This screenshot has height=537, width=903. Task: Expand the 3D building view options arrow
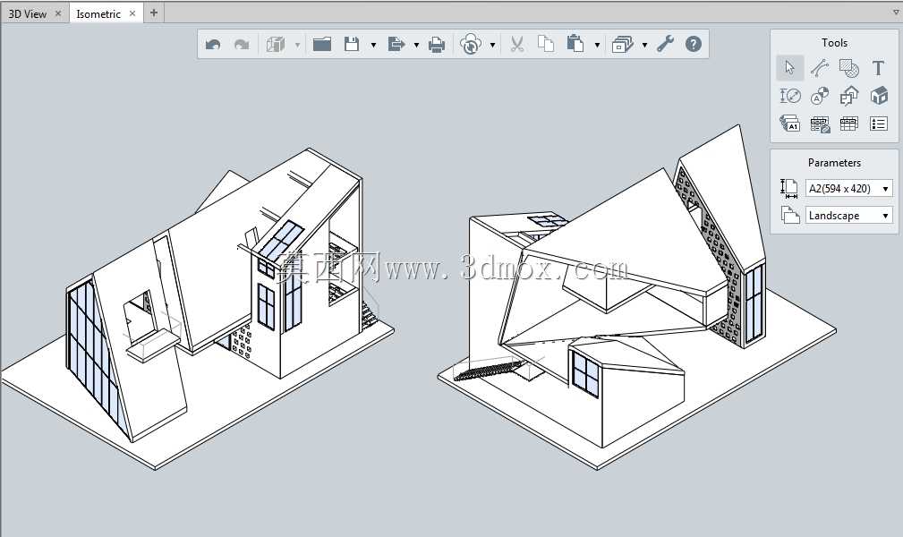[x=298, y=45]
